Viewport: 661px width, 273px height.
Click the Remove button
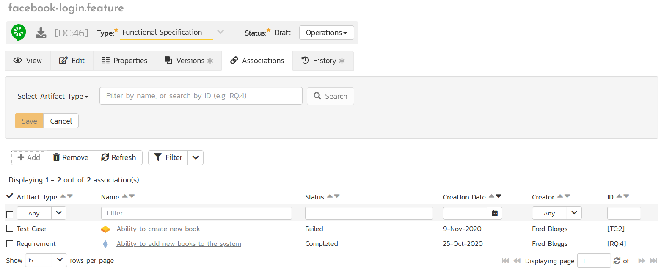coord(71,157)
